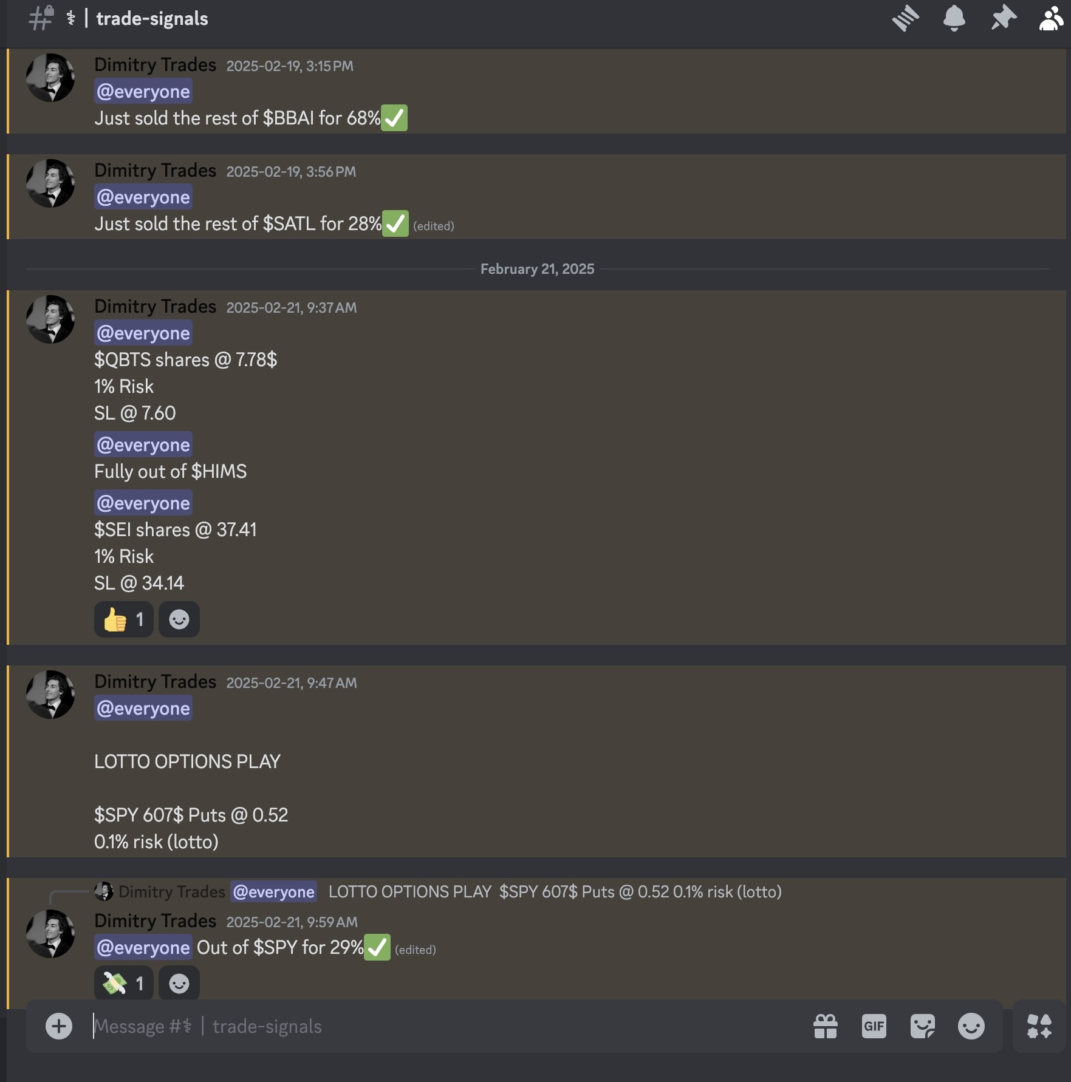Jump to replied LOTTO OPTIONS PLAY message preview
This screenshot has height=1082, width=1071.
click(555, 891)
